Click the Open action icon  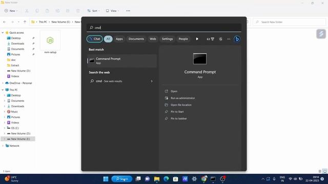tap(166, 91)
